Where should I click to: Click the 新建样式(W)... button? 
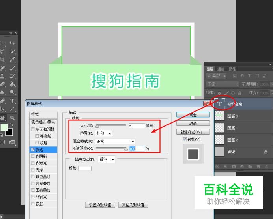(193, 132)
